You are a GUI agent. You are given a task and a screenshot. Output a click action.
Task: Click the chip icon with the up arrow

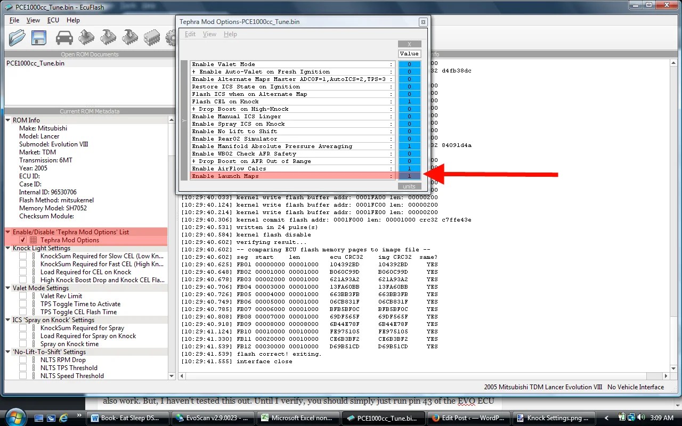(86, 37)
